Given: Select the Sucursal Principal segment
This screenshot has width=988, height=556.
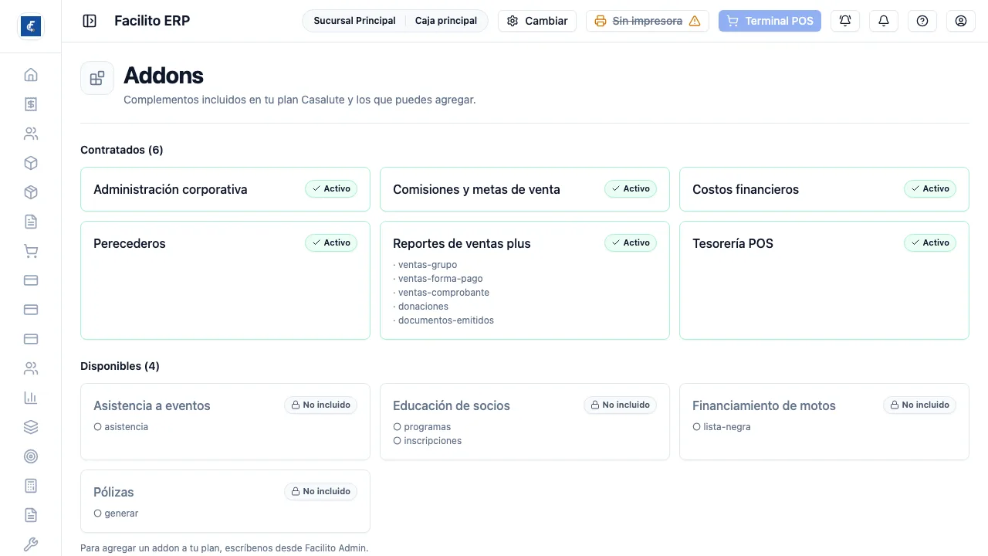Looking at the screenshot, I should tap(354, 21).
